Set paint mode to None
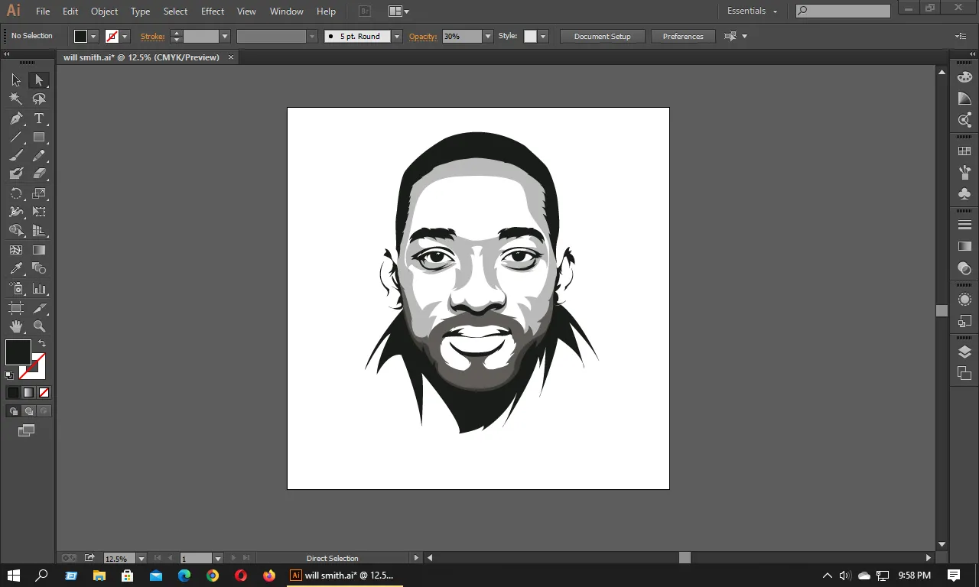The image size is (979, 587). tap(44, 393)
